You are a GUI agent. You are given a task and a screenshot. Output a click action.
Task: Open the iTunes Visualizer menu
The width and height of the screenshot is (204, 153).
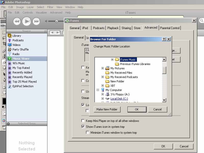[41, 12]
